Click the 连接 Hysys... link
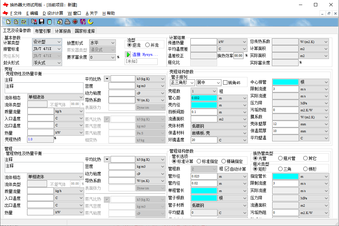 145,54
